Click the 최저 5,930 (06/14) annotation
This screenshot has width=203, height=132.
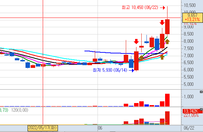(x=110, y=70)
